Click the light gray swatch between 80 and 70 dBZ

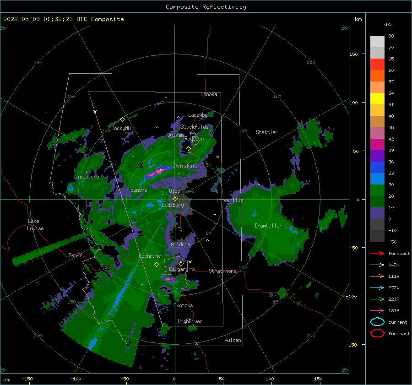click(377, 42)
